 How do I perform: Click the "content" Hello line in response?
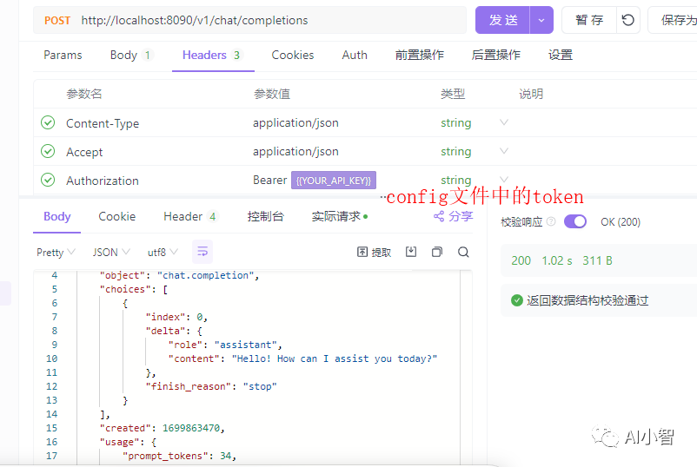302,358
